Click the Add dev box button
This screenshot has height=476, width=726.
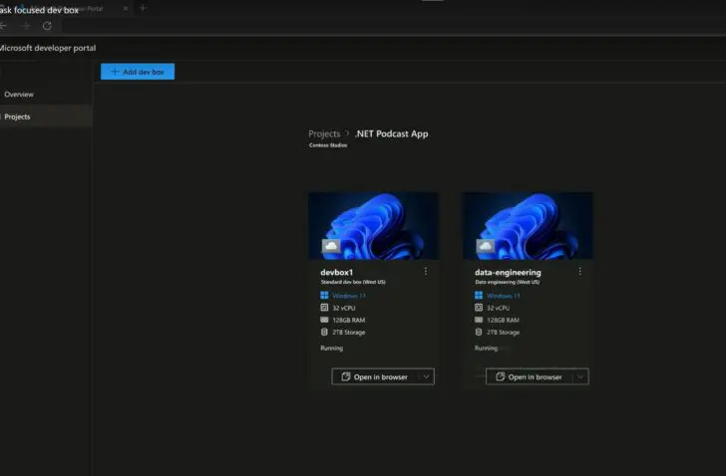coord(138,72)
